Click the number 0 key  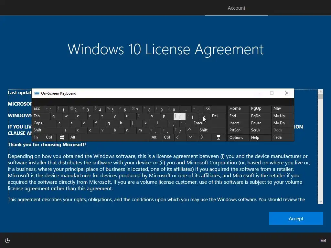173,109
